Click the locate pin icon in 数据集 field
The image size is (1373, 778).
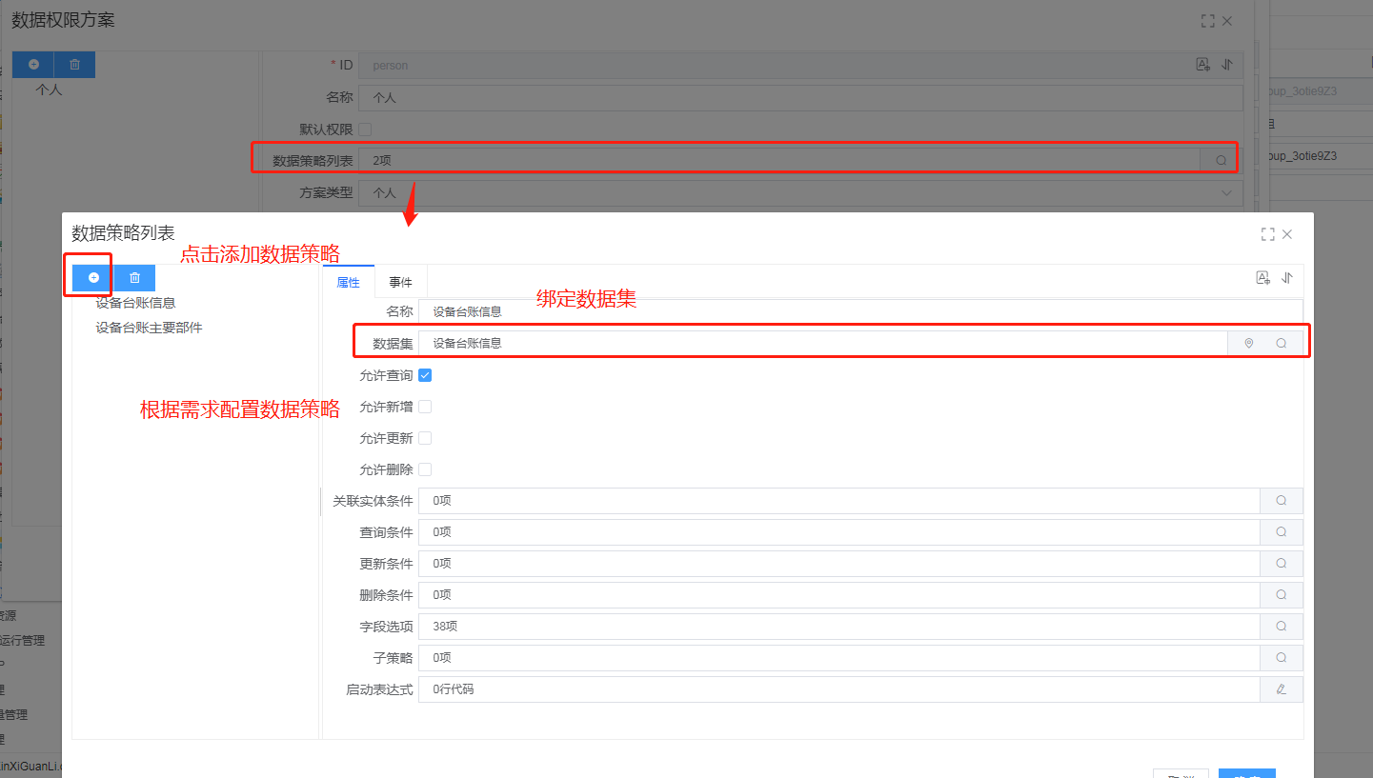pyautogui.click(x=1248, y=343)
